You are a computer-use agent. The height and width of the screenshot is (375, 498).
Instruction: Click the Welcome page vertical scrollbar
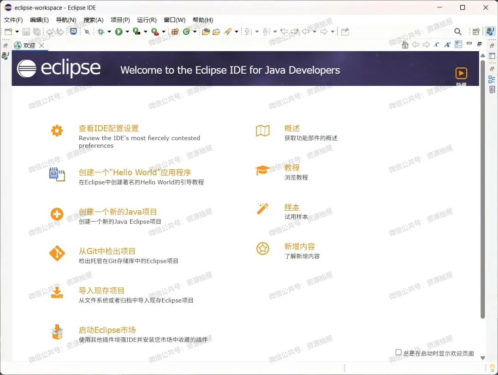point(483,189)
